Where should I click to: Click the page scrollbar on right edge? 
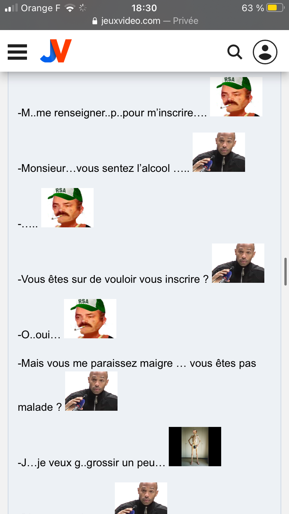point(286,272)
